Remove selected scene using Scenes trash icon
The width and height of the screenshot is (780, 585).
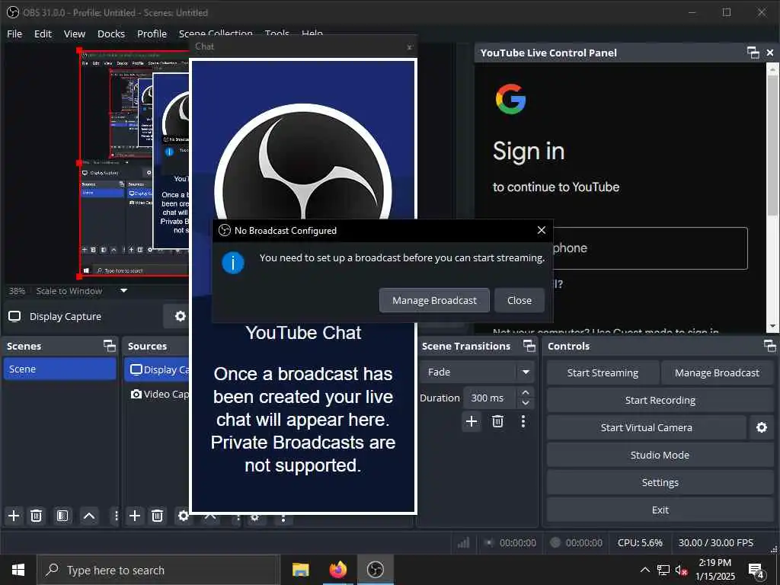(x=37, y=516)
